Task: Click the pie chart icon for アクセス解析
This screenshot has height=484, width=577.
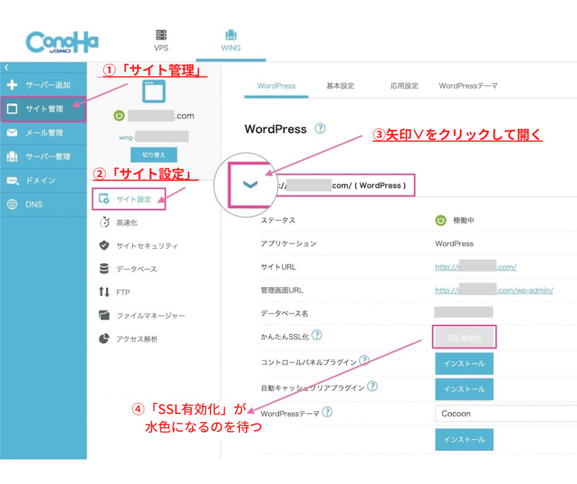Action: tap(104, 338)
